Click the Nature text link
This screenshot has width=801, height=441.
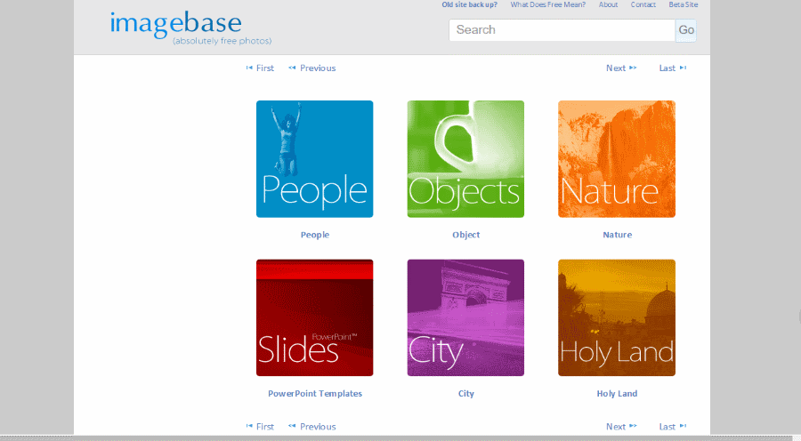point(617,235)
